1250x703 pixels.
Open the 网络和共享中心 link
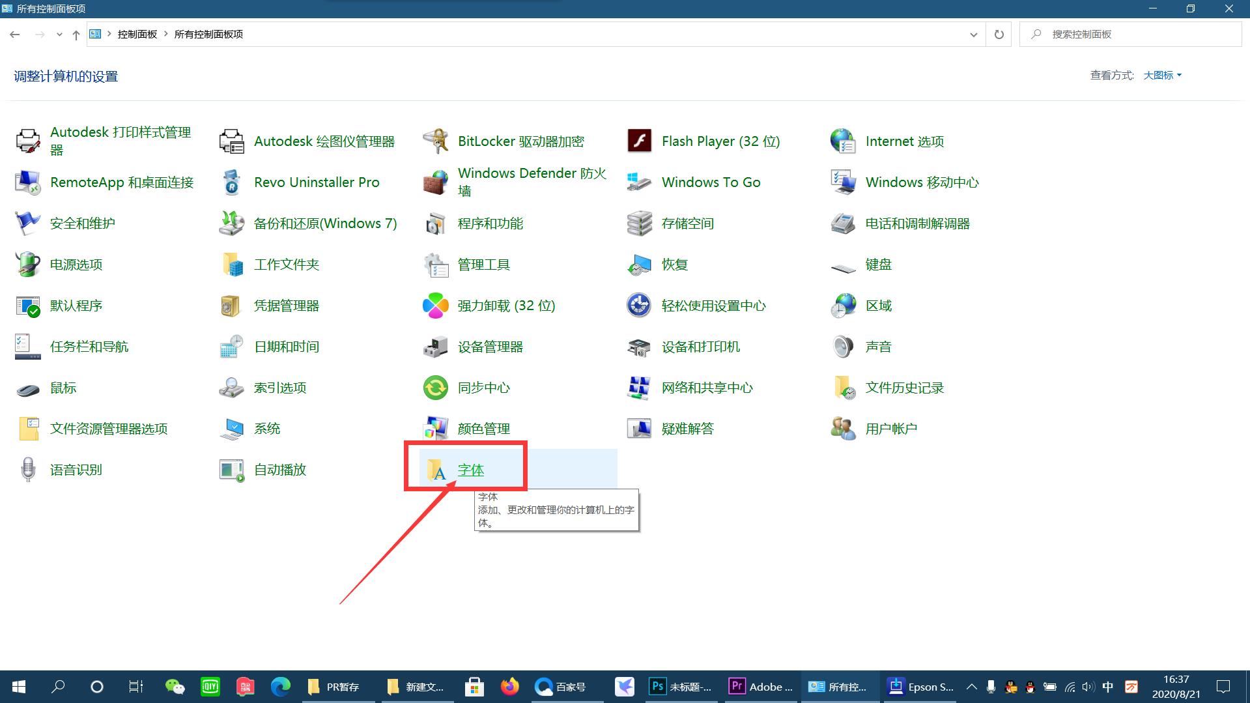[x=707, y=388]
